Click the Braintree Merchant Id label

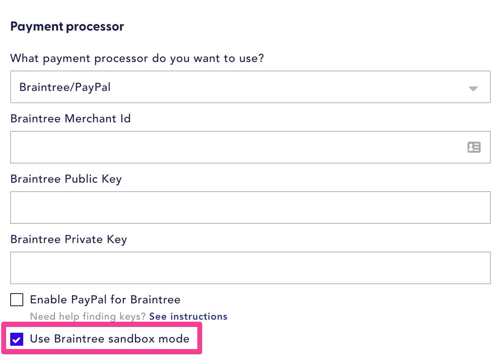(70, 119)
